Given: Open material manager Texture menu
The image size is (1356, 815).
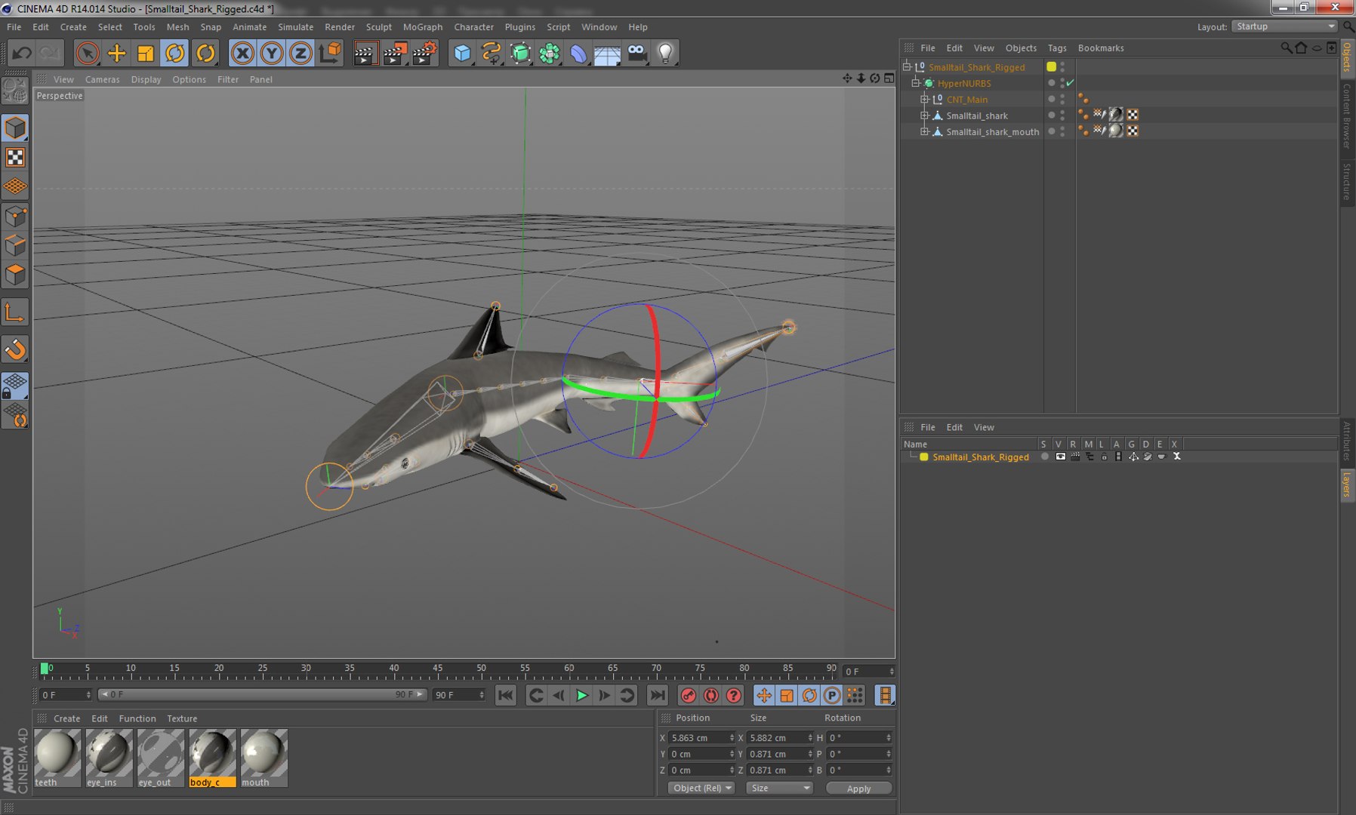Looking at the screenshot, I should click(182, 718).
